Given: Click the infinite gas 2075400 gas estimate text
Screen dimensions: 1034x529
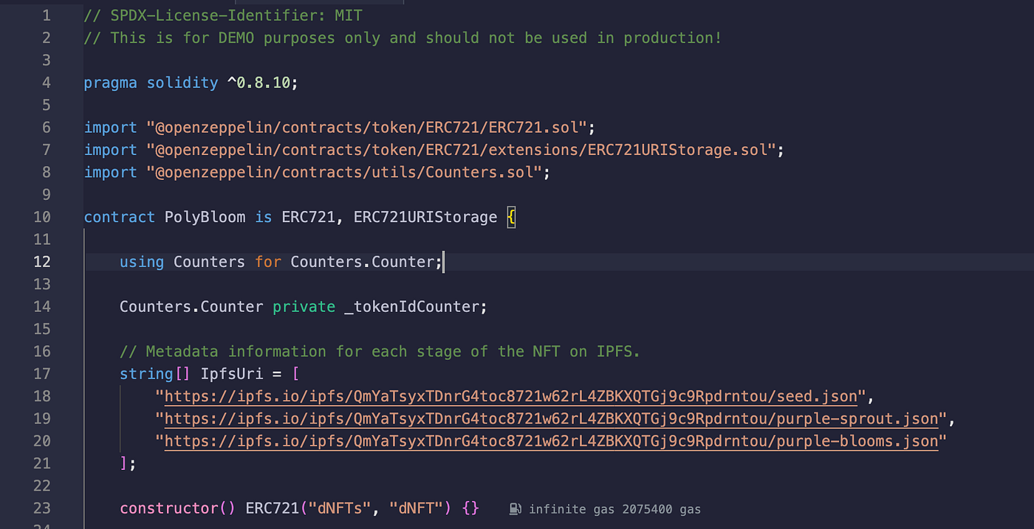Looking at the screenshot, I should 614,509.
